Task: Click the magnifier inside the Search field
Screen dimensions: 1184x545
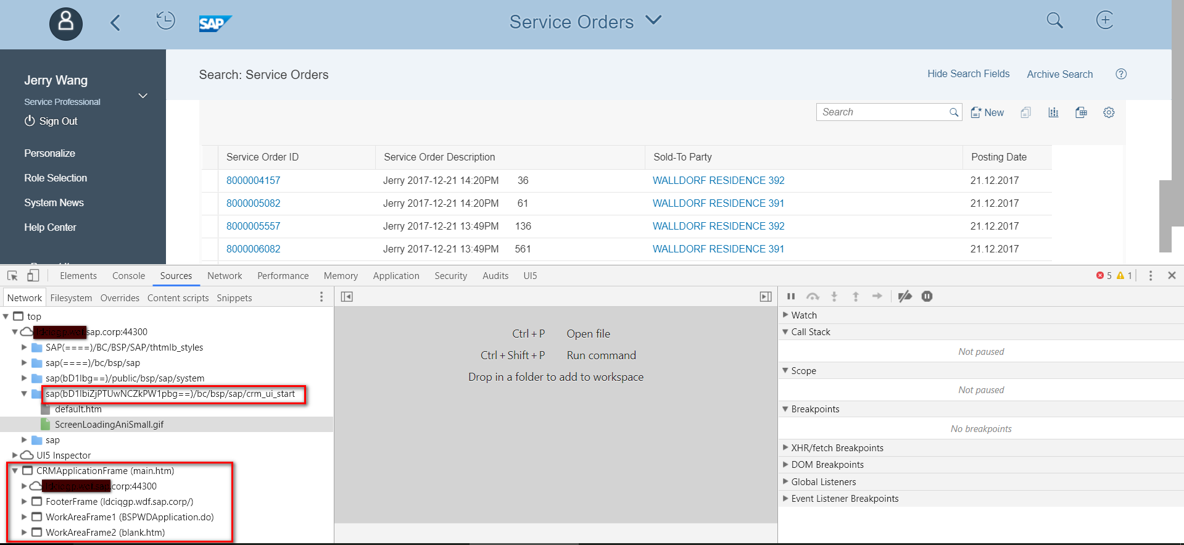Action: [x=954, y=112]
